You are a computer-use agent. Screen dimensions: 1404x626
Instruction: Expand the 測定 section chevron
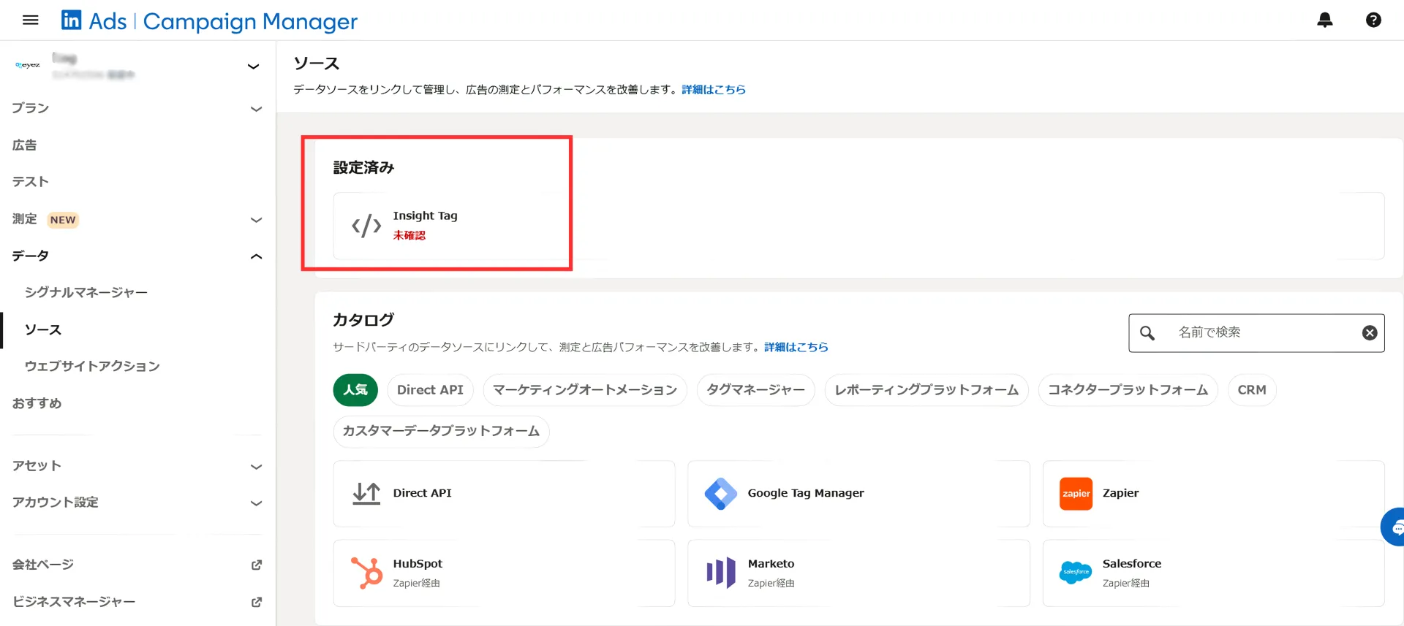click(256, 219)
